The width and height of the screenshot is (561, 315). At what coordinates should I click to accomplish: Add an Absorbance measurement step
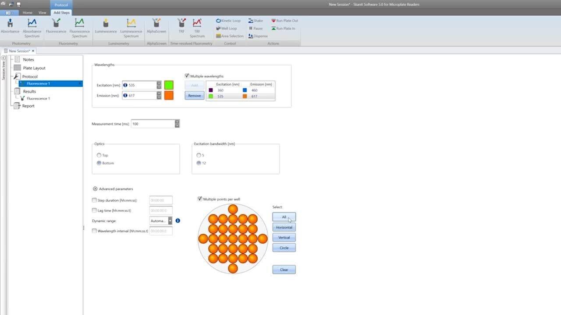[10, 26]
